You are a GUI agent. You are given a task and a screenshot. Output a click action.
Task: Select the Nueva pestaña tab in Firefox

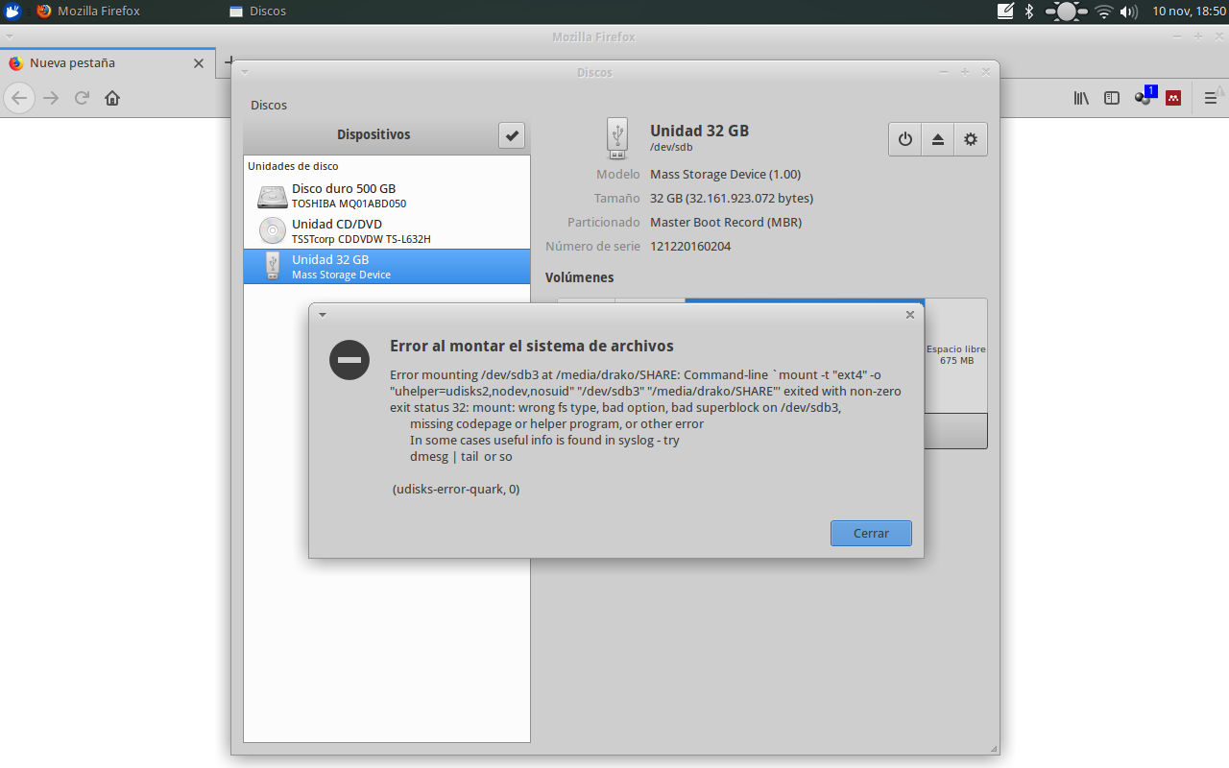(107, 63)
